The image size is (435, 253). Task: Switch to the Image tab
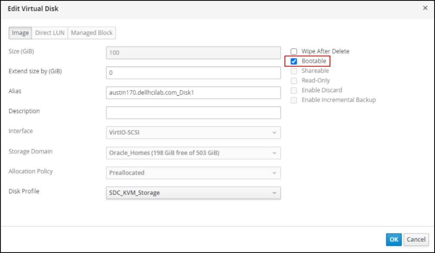click(x=20, y=33)
